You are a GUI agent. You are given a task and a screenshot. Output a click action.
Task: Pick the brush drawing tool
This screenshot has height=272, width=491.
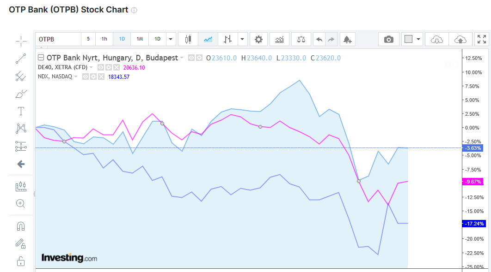click(21, 94)
